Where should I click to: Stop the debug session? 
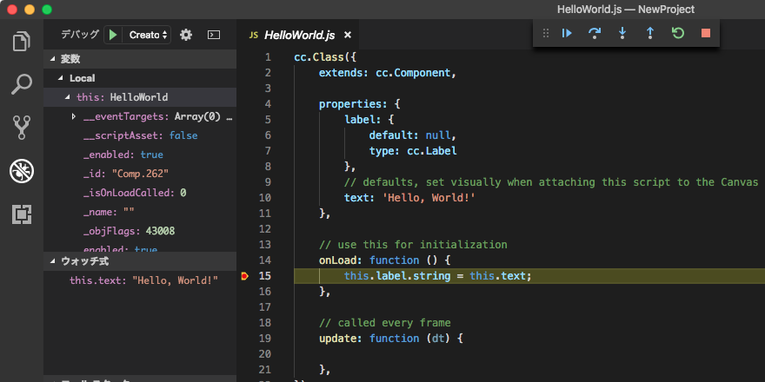(706, 33)
